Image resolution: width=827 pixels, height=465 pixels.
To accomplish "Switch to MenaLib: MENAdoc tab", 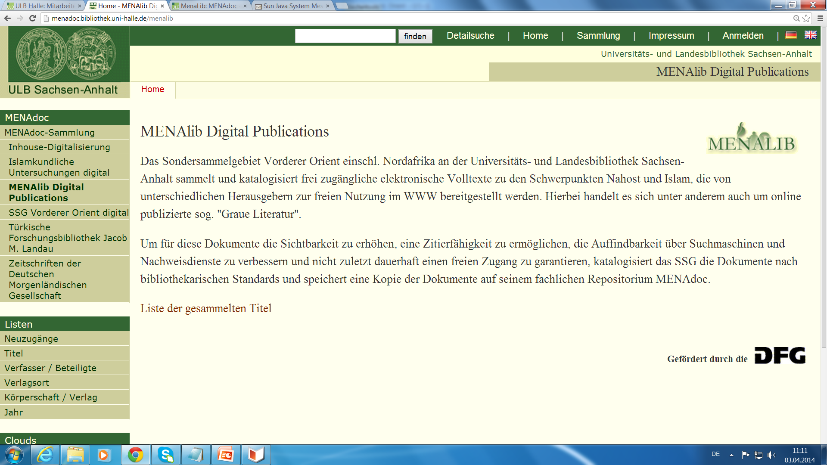I will pos(209,6).
